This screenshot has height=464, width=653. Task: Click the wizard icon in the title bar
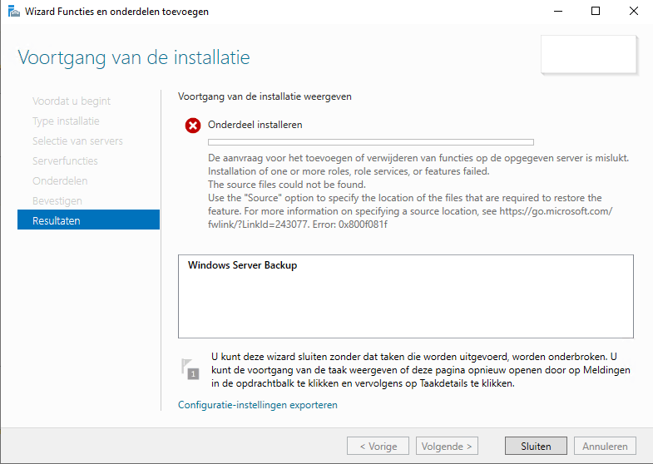[x=14, y=12]
